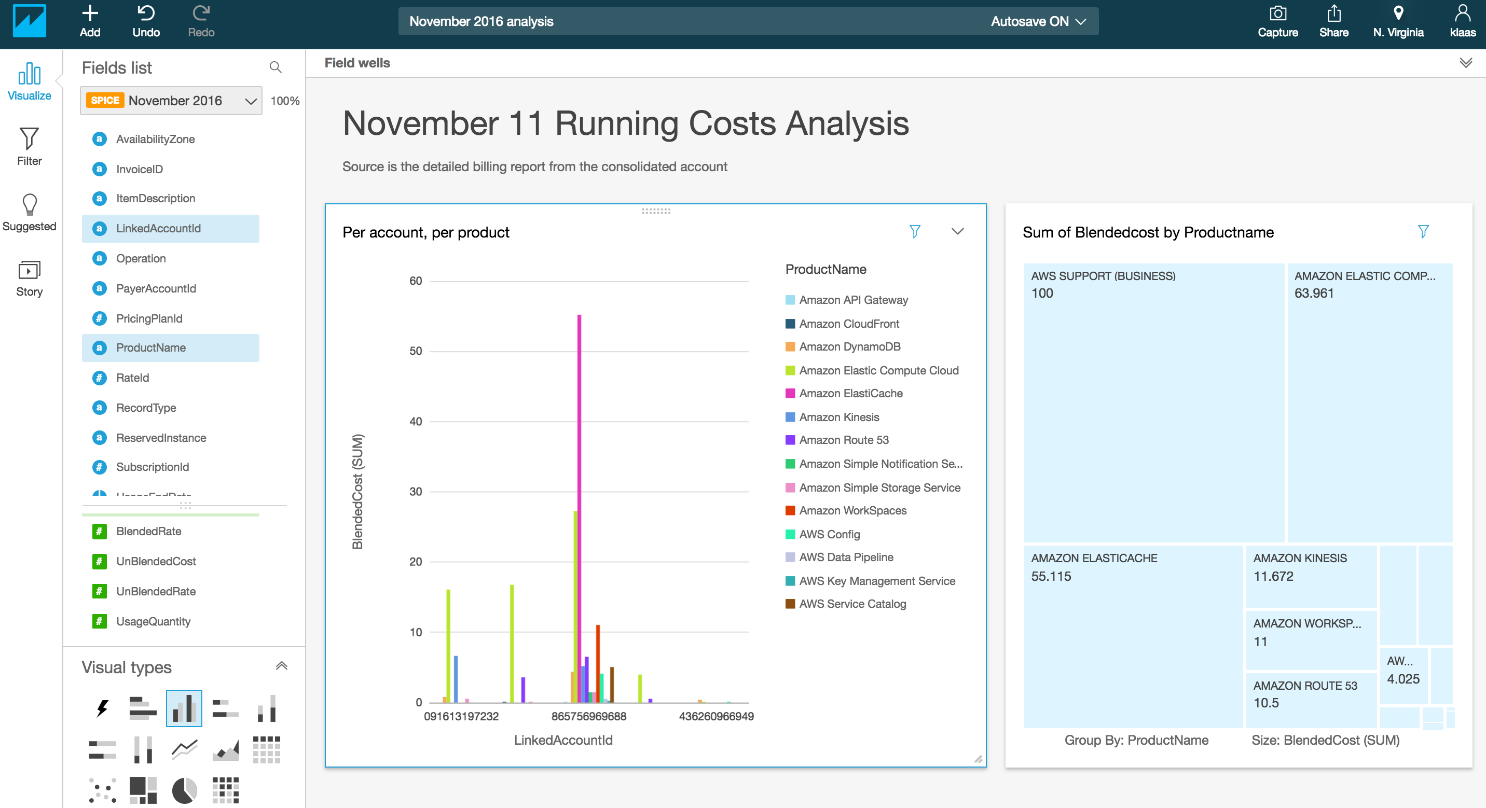This screenshot has width=1486, height=808.
Task: Switch to the Filter side tab
Action: point(30,146)
